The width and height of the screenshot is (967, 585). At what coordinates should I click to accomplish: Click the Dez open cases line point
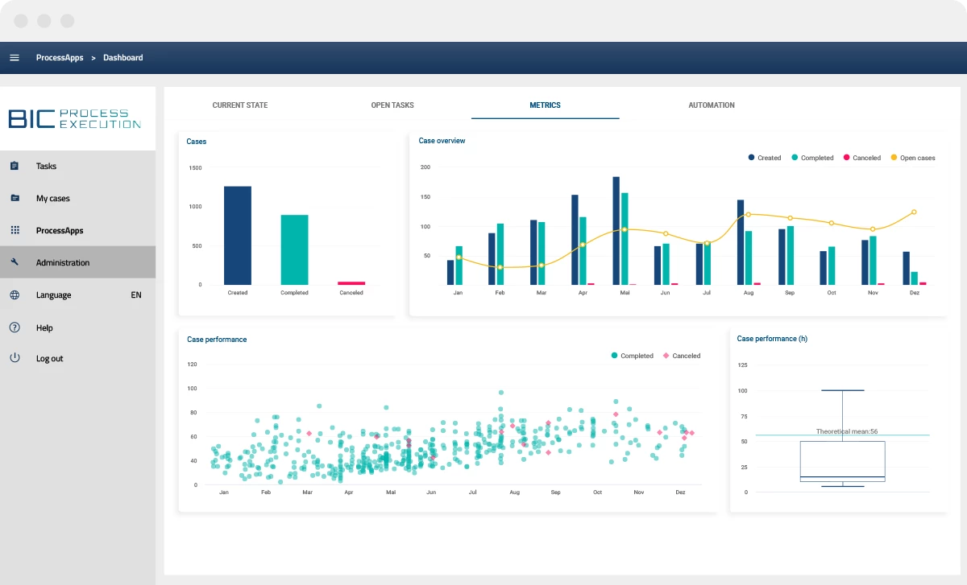pyautogui.click(x=914, y=212)
